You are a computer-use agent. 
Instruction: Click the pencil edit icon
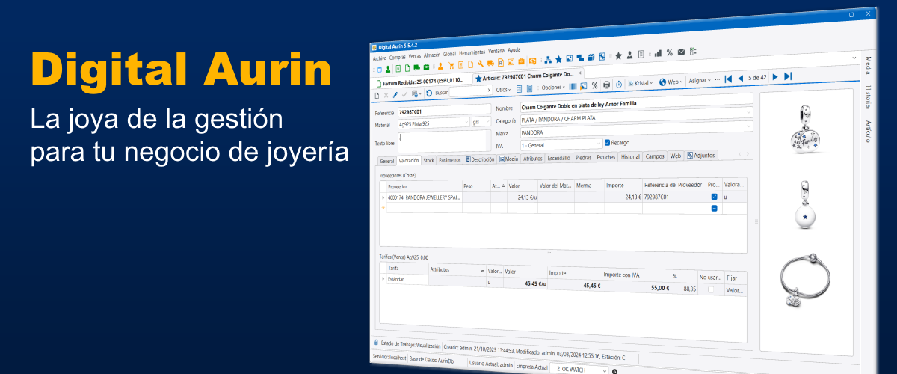coord(395,95)
